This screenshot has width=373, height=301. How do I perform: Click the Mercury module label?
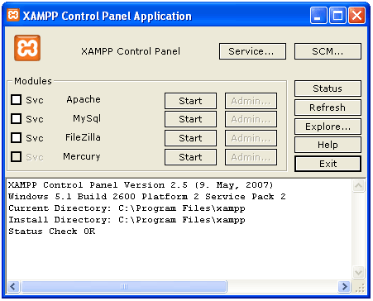(x=82, y=156)
